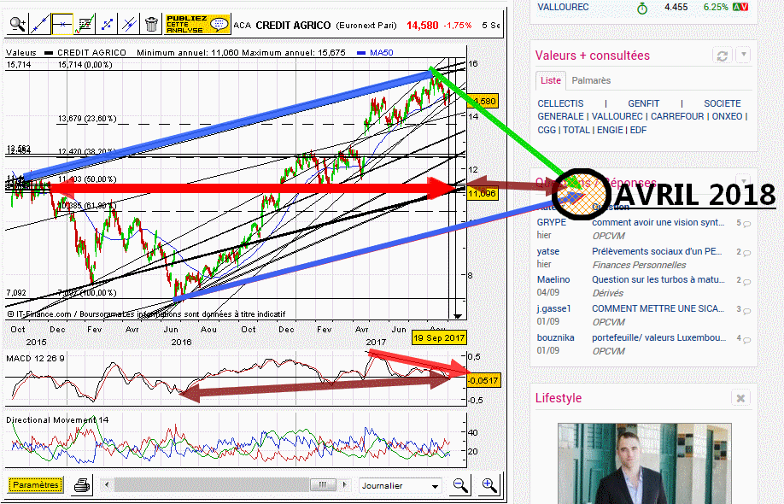Open the CARREFOUR stock link
The height and width of the screenshot is (504, 784).
click(x=677, y=116)
